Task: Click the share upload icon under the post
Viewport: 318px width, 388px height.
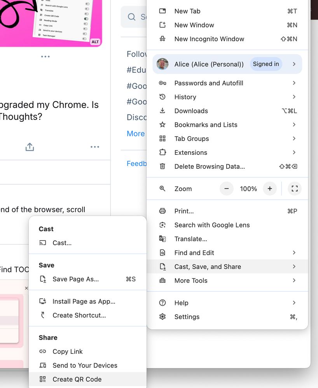Action: coord(30,147)
